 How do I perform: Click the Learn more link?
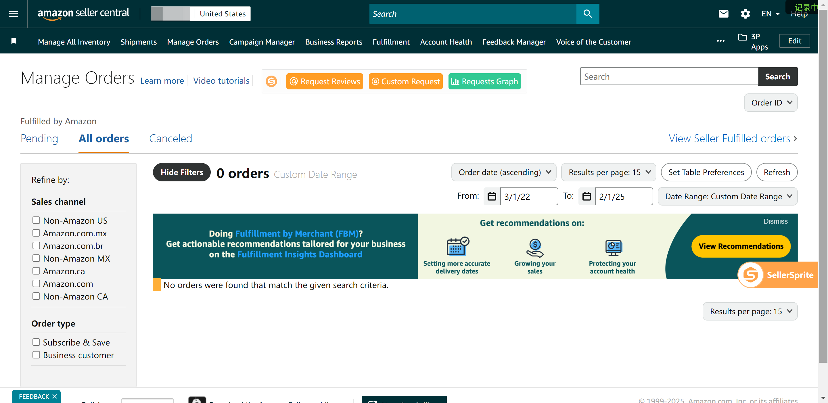tap(162, 81)
